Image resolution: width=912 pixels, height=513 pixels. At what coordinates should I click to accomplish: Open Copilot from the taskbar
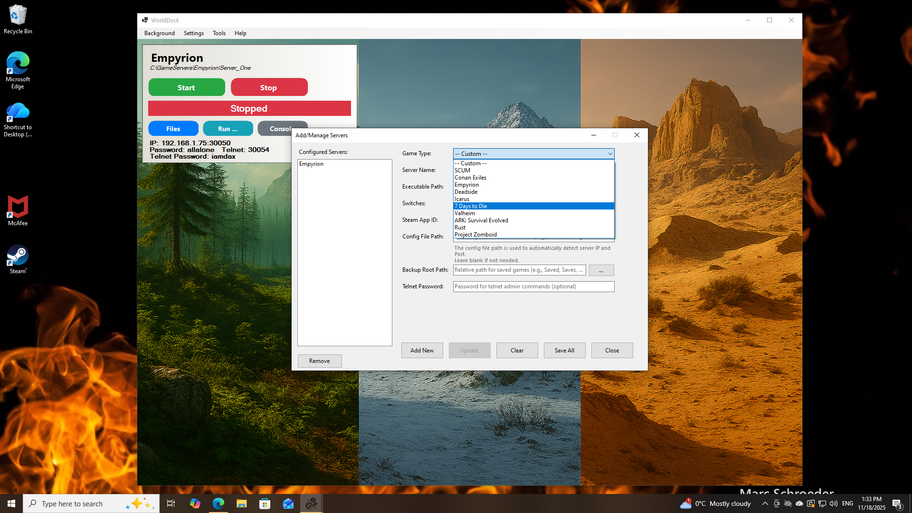(195, 503)
